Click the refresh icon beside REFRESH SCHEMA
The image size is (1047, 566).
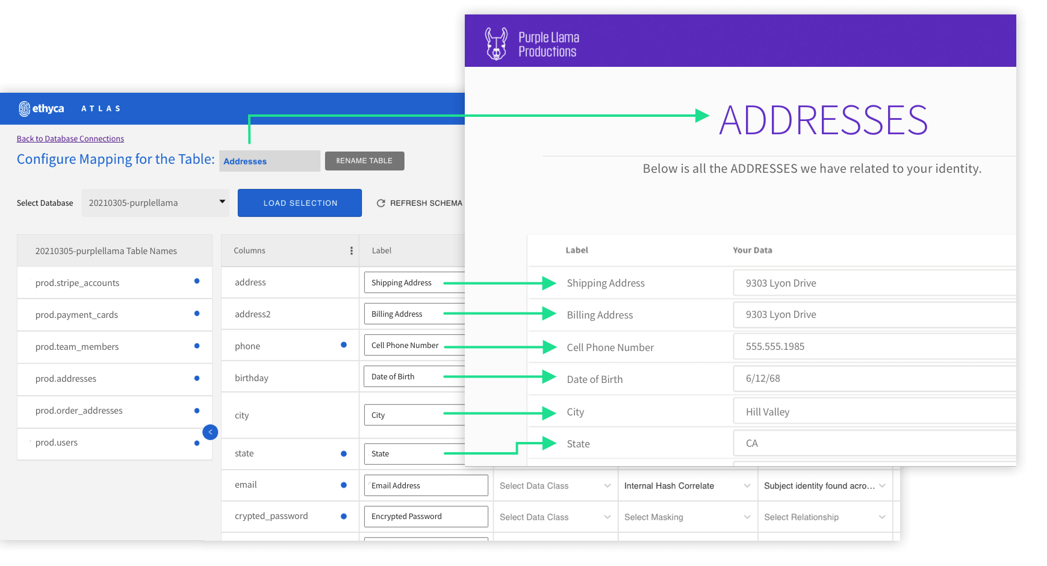(381, 204)
